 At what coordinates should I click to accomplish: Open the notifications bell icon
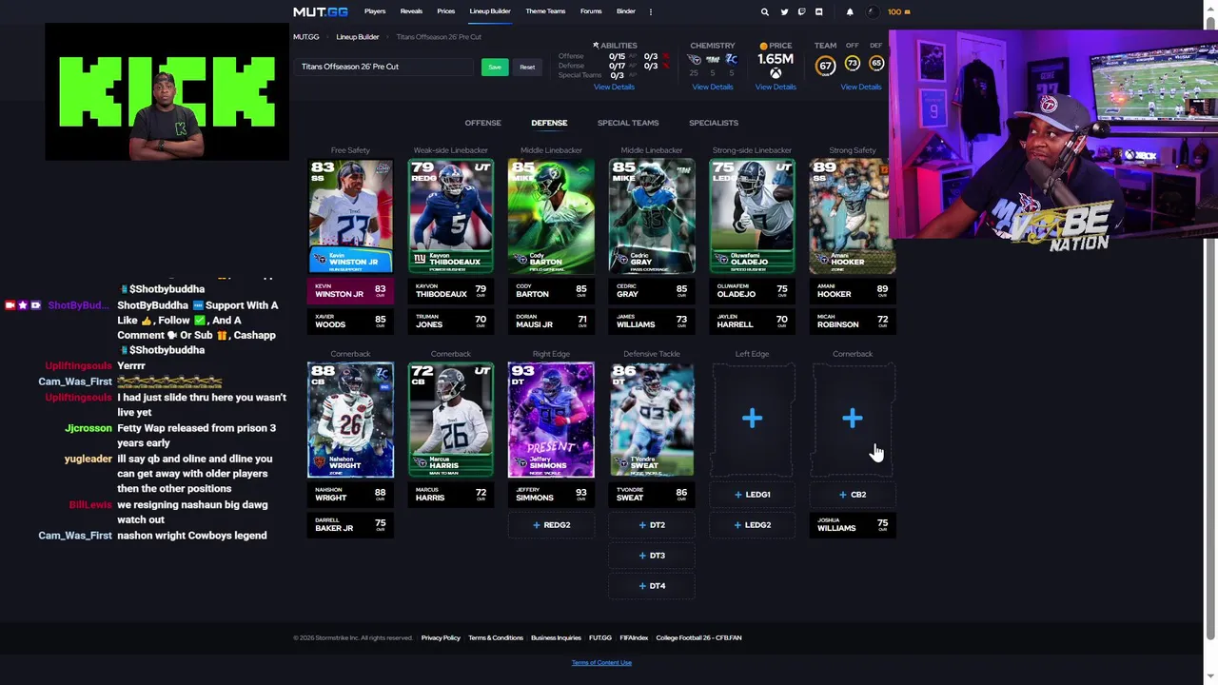pyautogui.click(x=850, y=11)
